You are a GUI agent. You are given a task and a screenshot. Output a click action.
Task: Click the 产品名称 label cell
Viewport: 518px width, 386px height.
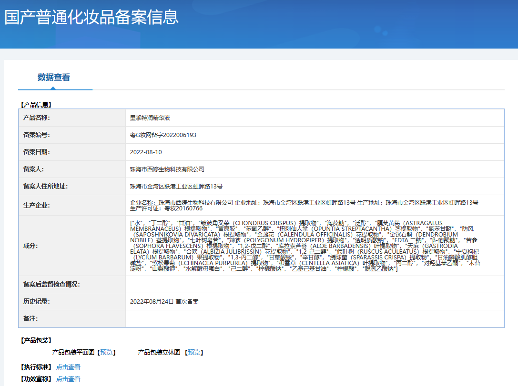coord(37,118)
